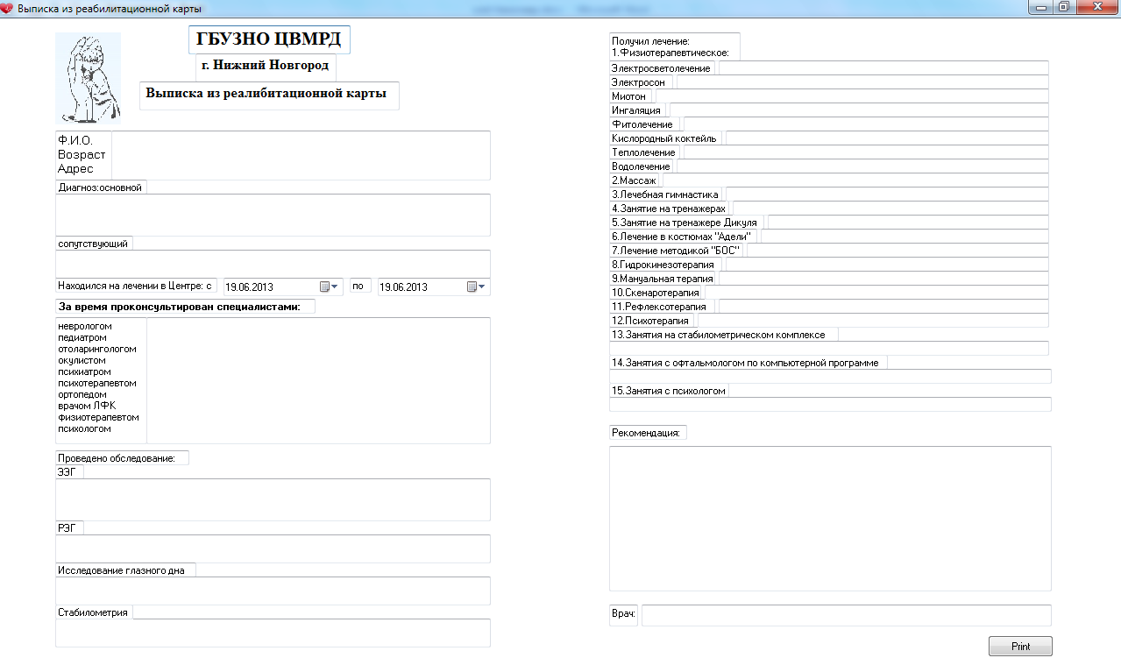The width and height of the screenshot is (1121, 665).
Task: Click the 2.Массаж input field
Action: tap(855, 180)
